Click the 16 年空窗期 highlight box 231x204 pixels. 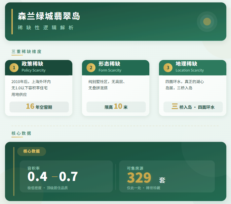[39, 107]
